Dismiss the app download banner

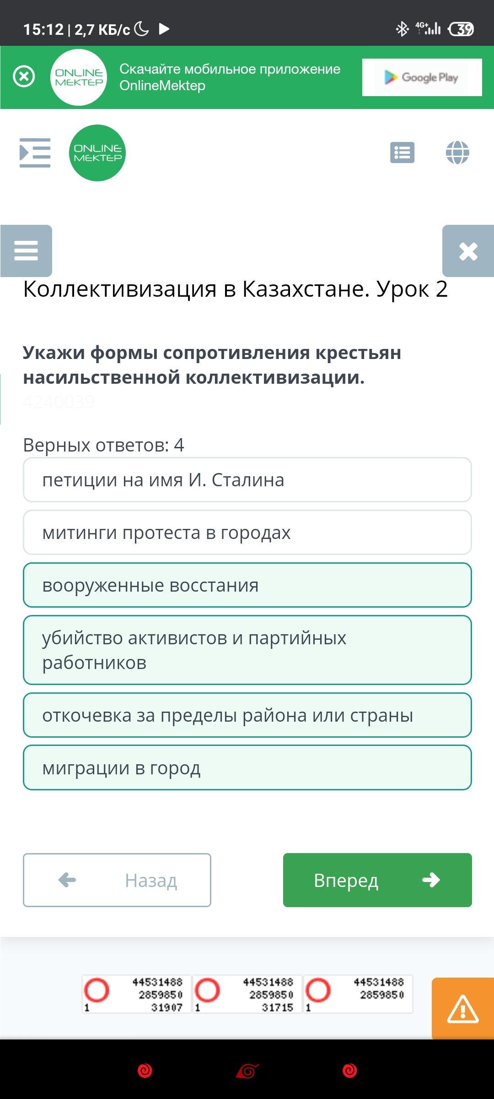24,76
